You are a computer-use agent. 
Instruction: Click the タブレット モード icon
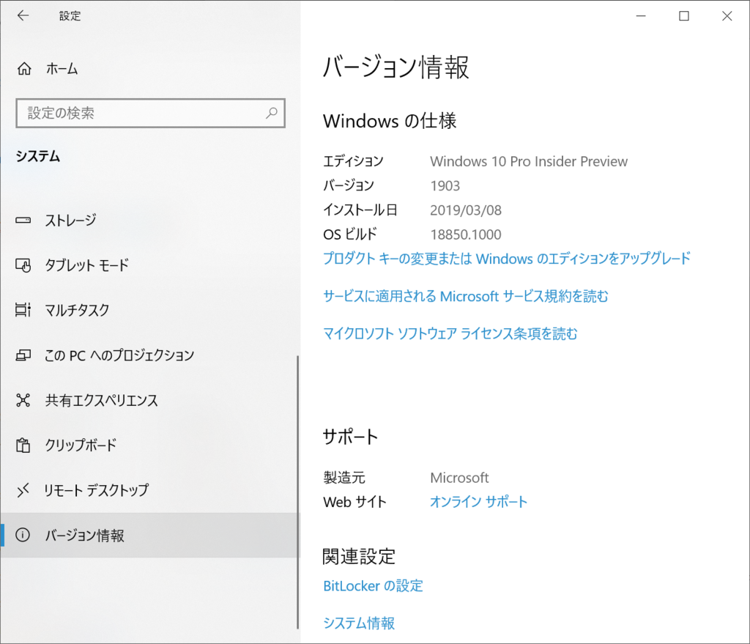[x=23, y=265]
